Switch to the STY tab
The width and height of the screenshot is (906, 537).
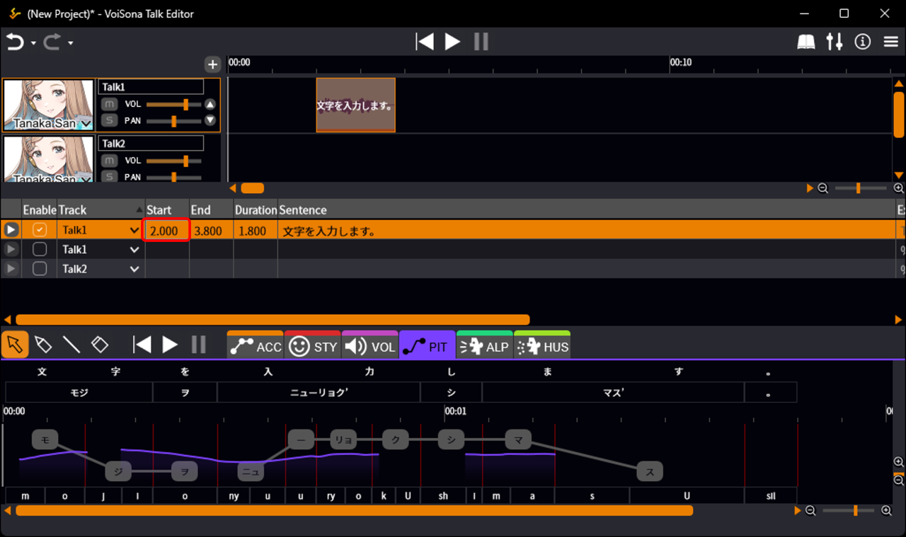coord(313,346)
